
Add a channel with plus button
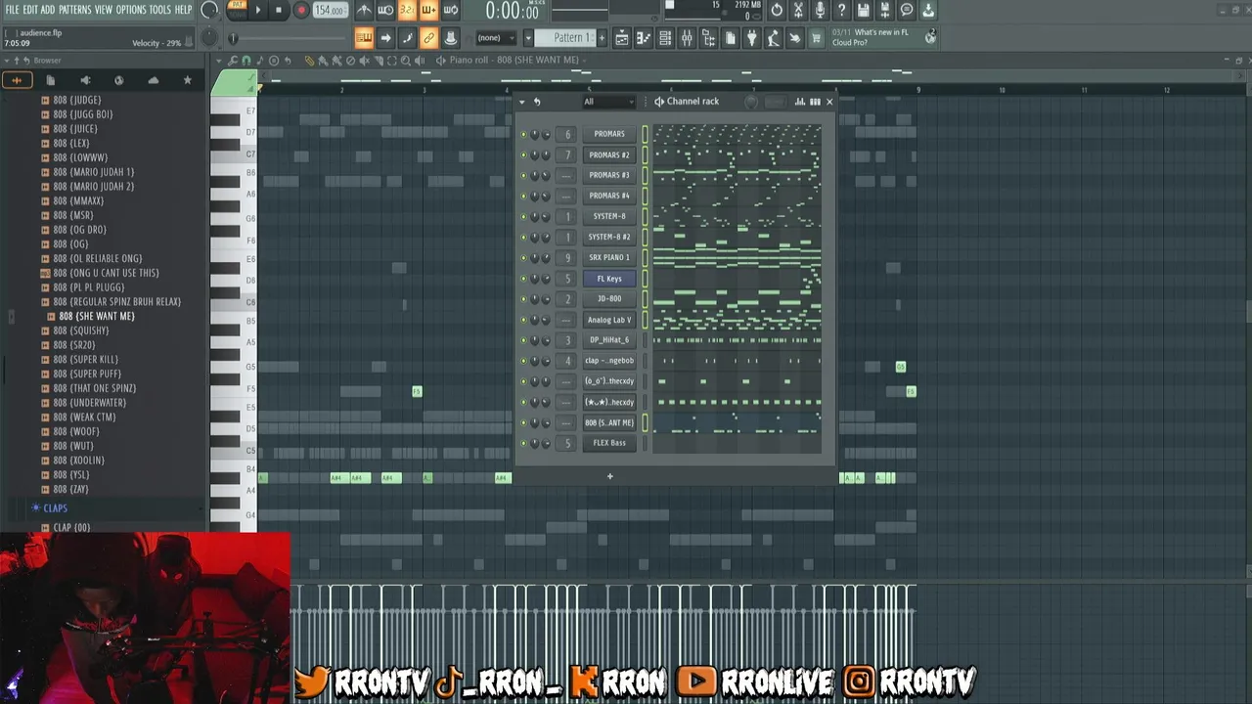609,476
